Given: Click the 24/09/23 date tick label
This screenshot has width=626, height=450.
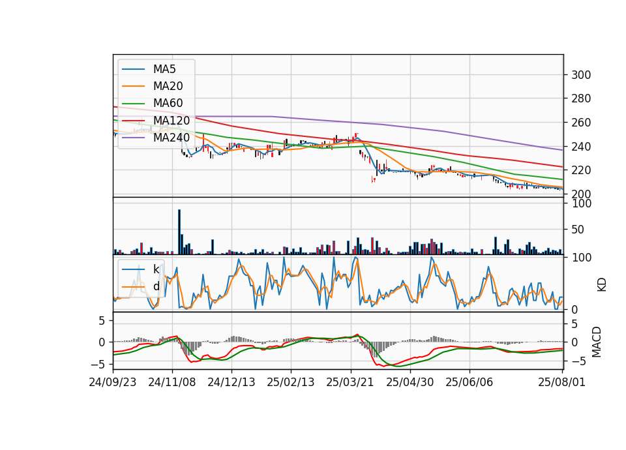Looking at the screenshot, I should [113, 382].
